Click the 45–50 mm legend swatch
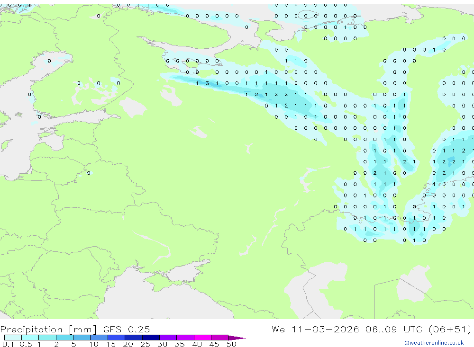Image resolution: width=474 pixels, height=347 pixels. (x=220, y=338)
